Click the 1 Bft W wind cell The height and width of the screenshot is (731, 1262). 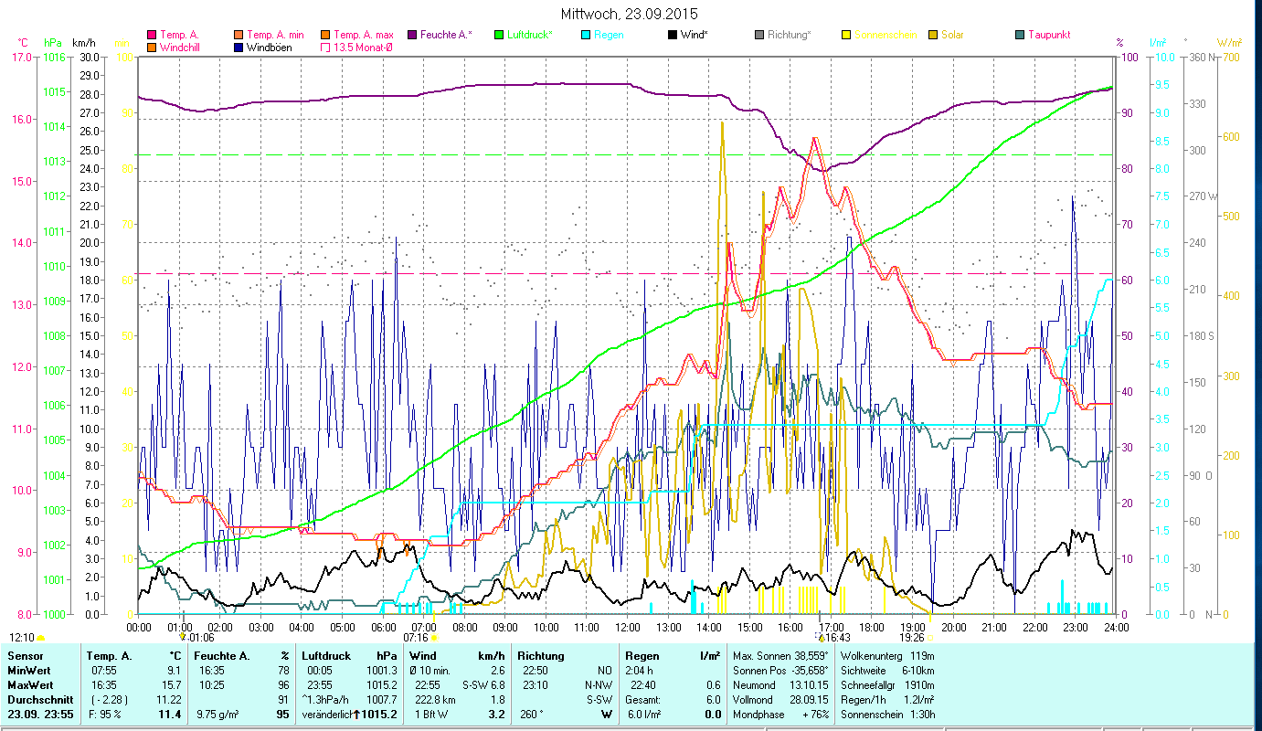432,715
